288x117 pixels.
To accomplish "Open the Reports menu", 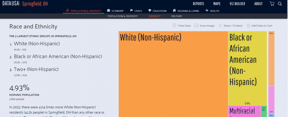I will 198,4.
